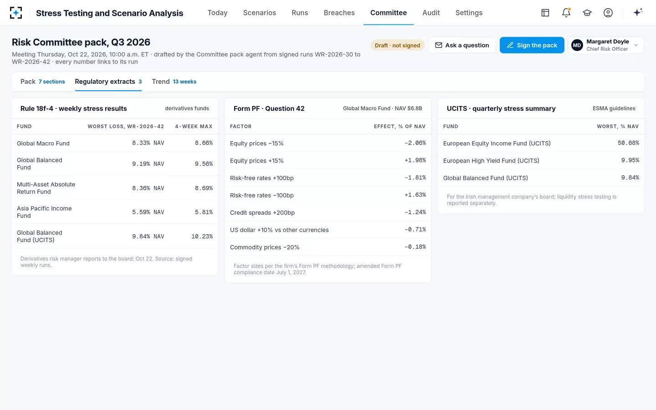Click 8.33% NAV worst loss value
Viewport: 656px width, 410px height.
pos(148,143)
